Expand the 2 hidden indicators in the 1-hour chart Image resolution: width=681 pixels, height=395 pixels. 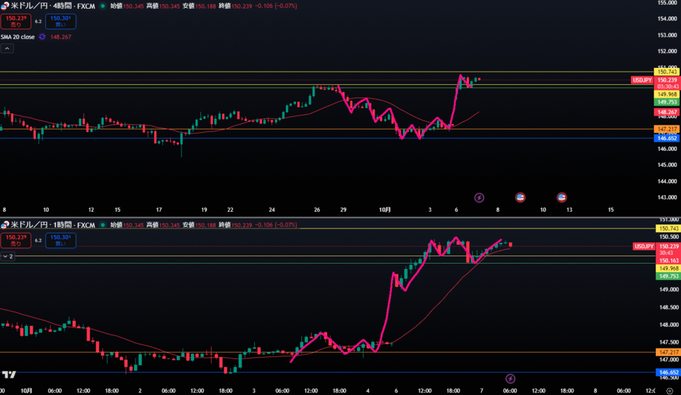coord(8,256)
